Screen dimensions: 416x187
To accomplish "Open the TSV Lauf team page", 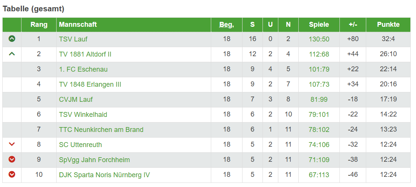I will (x=73, y=39).
